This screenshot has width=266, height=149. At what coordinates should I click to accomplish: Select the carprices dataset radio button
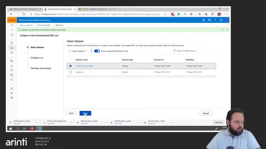pyautogui.click(x=70, y=72)
